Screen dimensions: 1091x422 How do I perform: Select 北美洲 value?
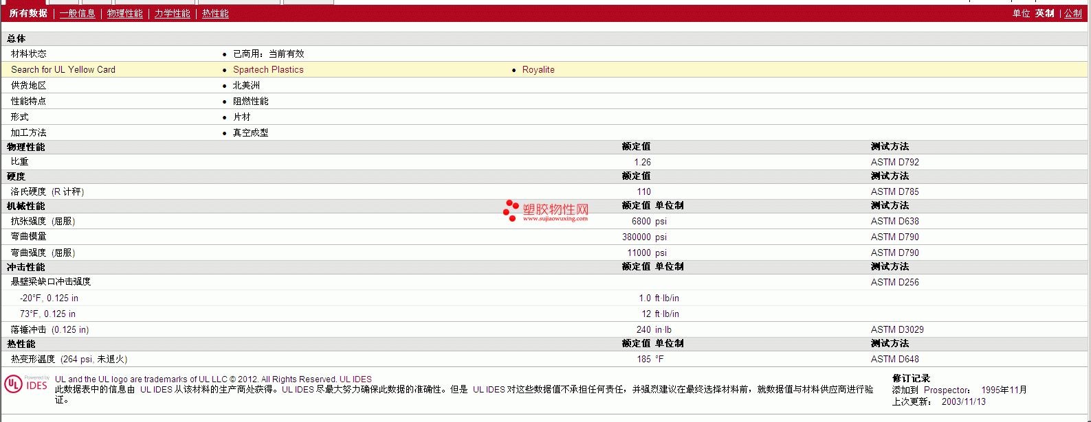point(246,85)
